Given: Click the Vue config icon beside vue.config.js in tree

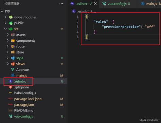Looking at the screenshot, I should 11,116.
